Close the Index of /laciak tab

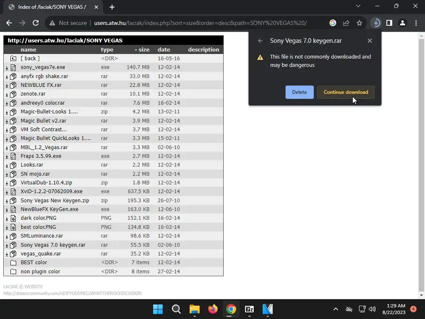coord(96,7)
